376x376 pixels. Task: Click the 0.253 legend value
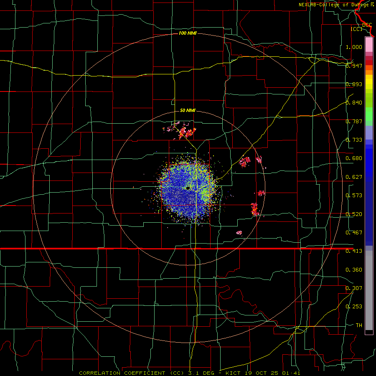click(x=354, y=307)
